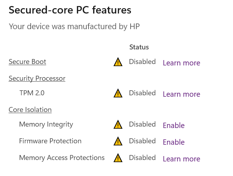Viewport: 233px width, 176px height.
Task: Open Learn more for Memory Access Protections
Action: pos(181,159)
